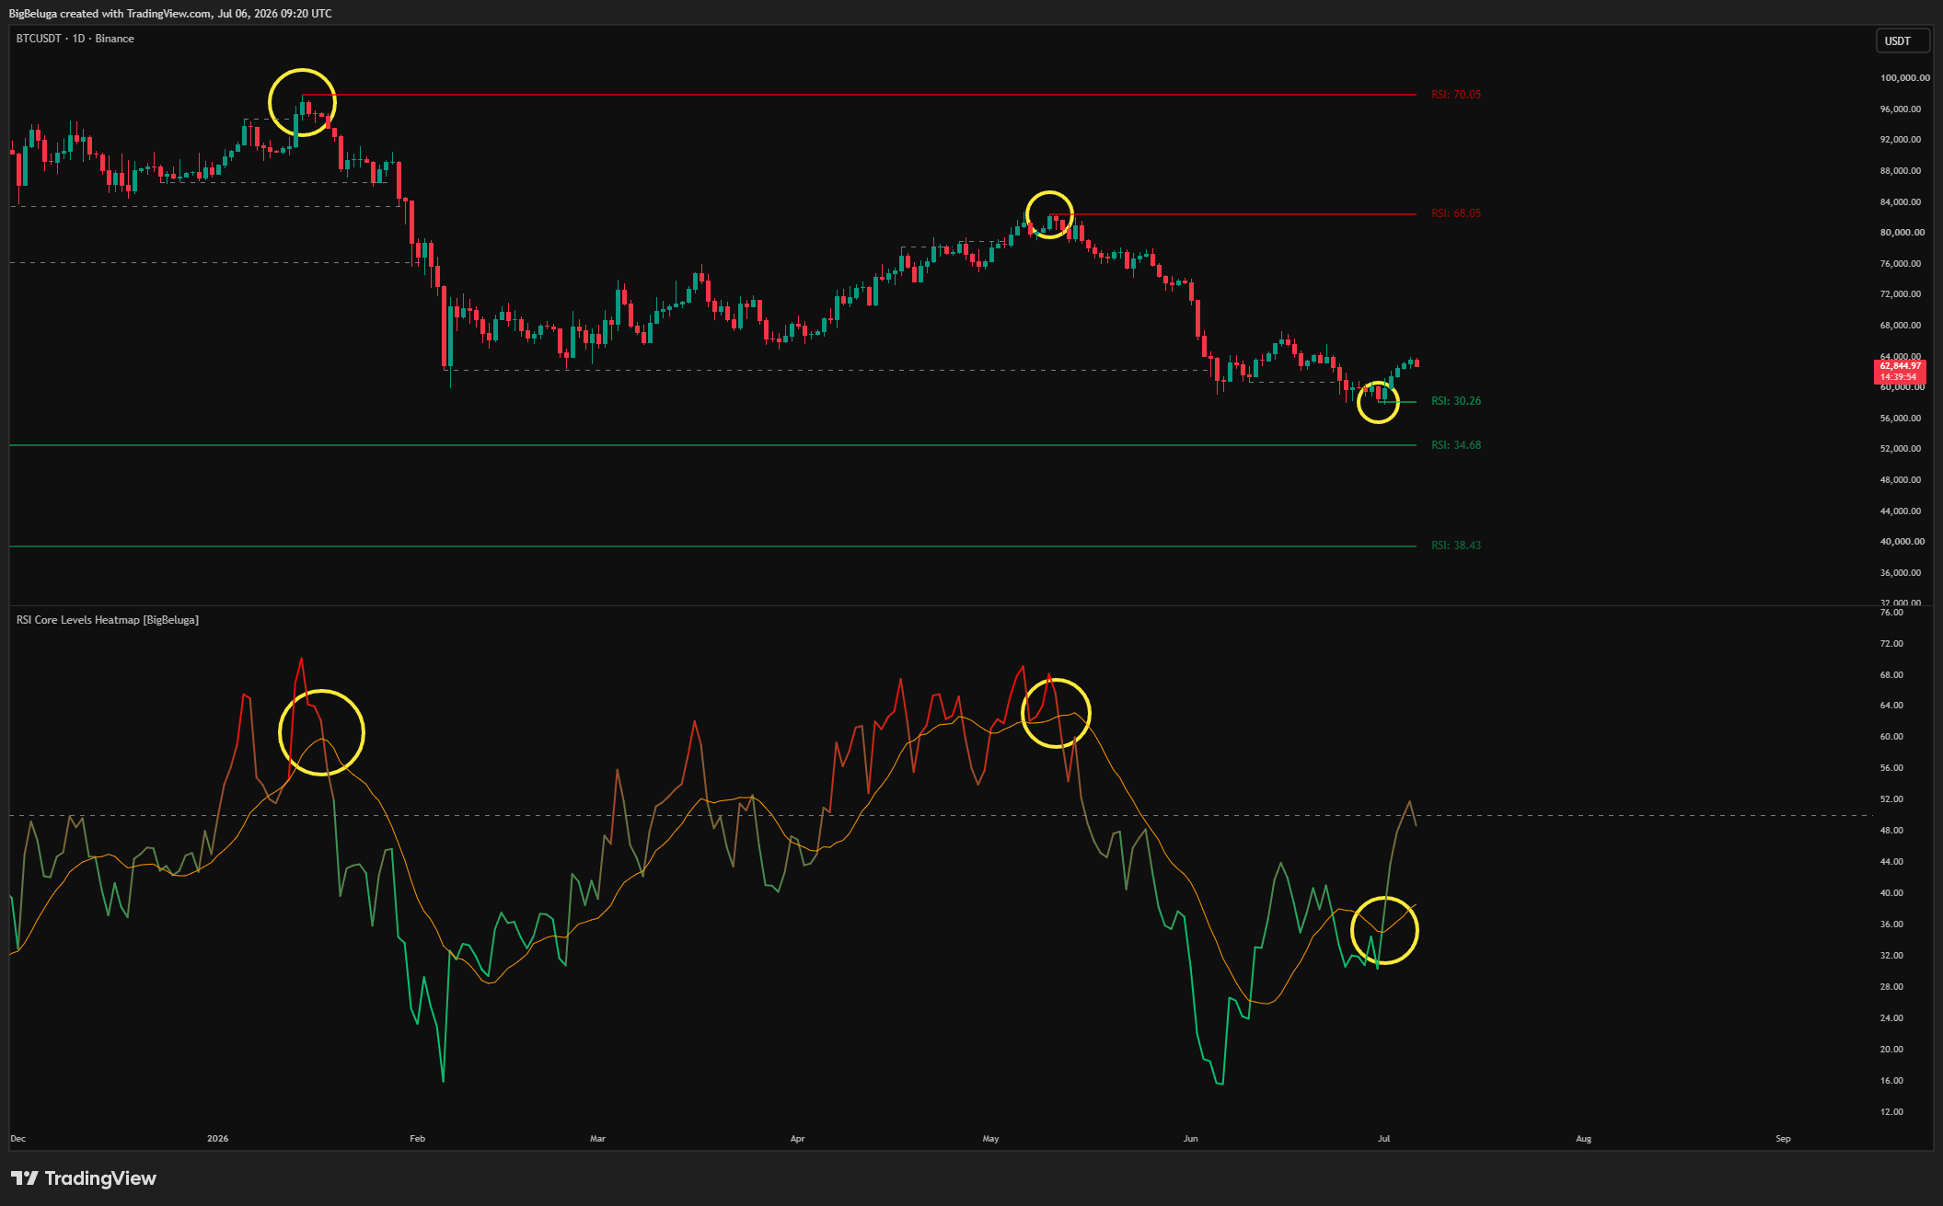Click the 24.00 value on RSI scale
Image resolution: width=1943 pixels, height=1206 pixels.
[1891, 1018]
